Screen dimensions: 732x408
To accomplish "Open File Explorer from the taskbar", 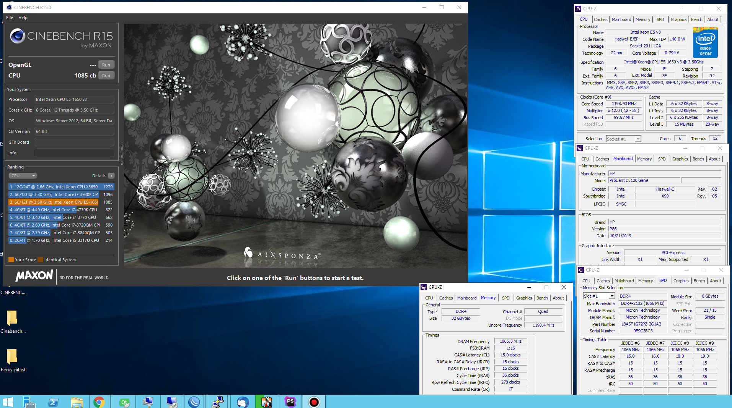I will click(x=77, y=402).
